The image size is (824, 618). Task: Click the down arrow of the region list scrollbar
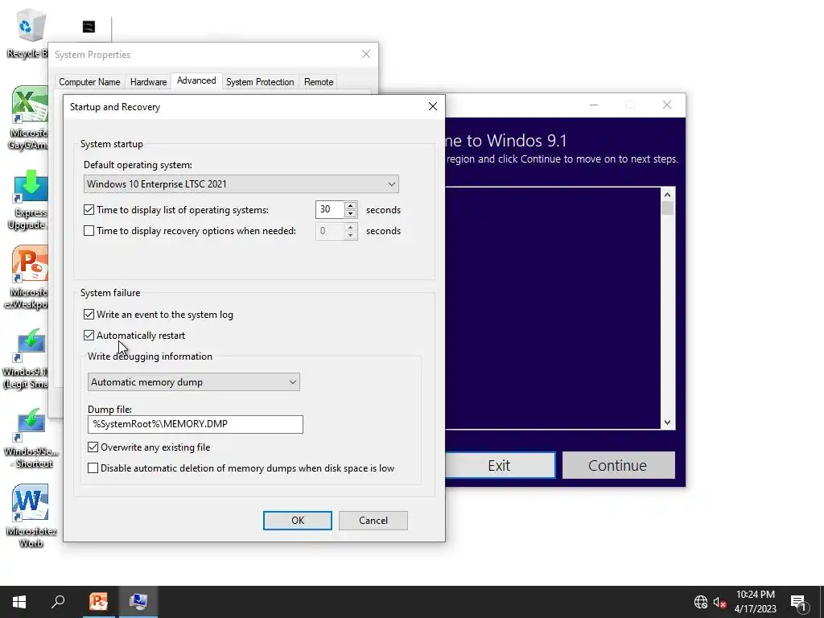[667, 422]
